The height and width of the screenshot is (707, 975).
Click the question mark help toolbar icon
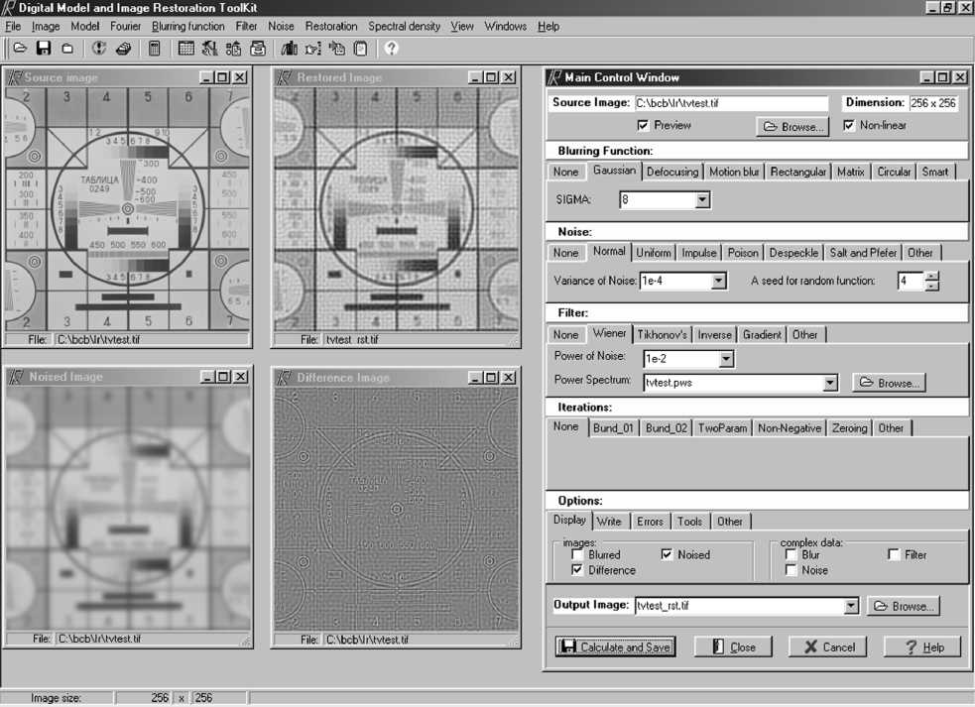pyautogui.click(x=391, y=48)
